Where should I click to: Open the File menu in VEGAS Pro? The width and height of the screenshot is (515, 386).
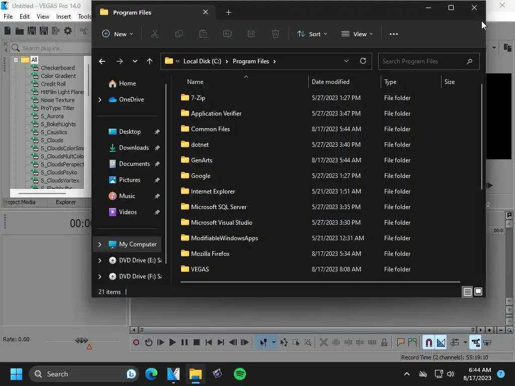pyautogui.click(x=8, y=17)
